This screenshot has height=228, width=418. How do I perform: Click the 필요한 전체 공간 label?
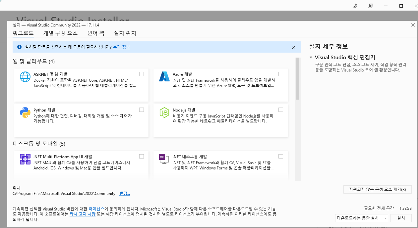pyautogui.click(x=379, y=208)
